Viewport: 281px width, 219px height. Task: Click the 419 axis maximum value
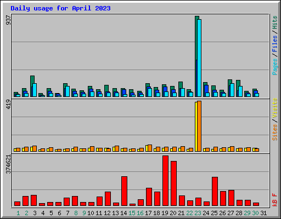[x=8, y=104]
